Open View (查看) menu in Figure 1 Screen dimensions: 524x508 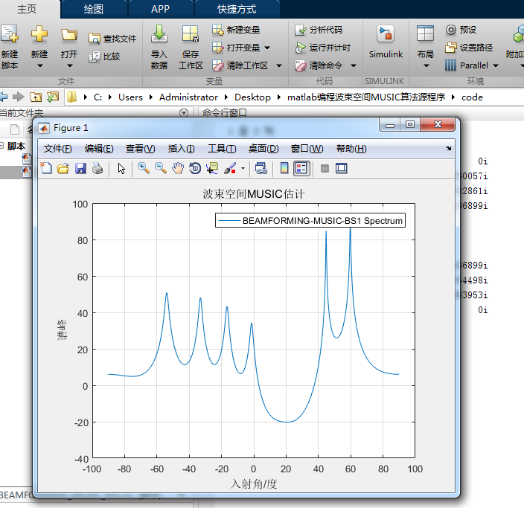click(141, 149)
